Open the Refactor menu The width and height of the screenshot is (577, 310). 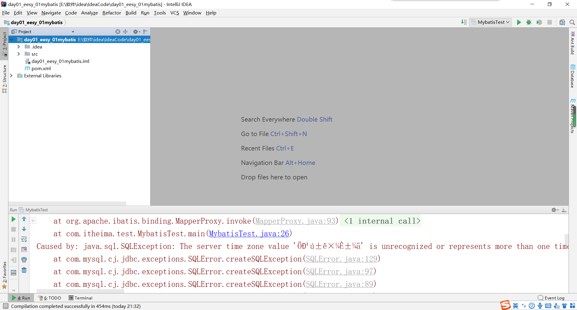[111, 13]
